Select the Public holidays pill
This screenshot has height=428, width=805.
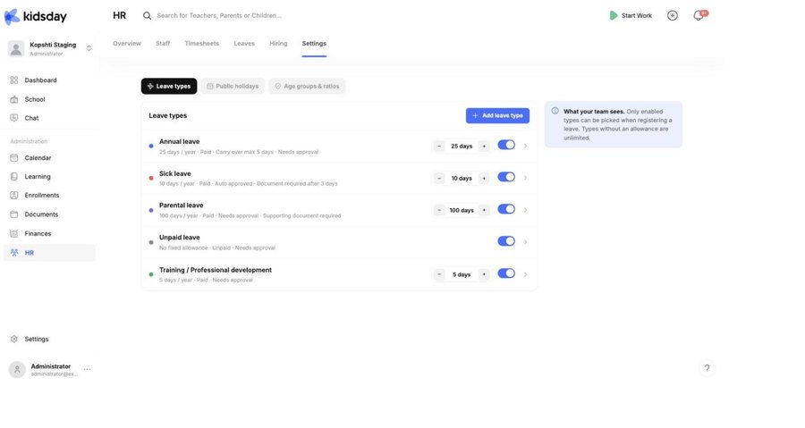[x=233, y=86]
